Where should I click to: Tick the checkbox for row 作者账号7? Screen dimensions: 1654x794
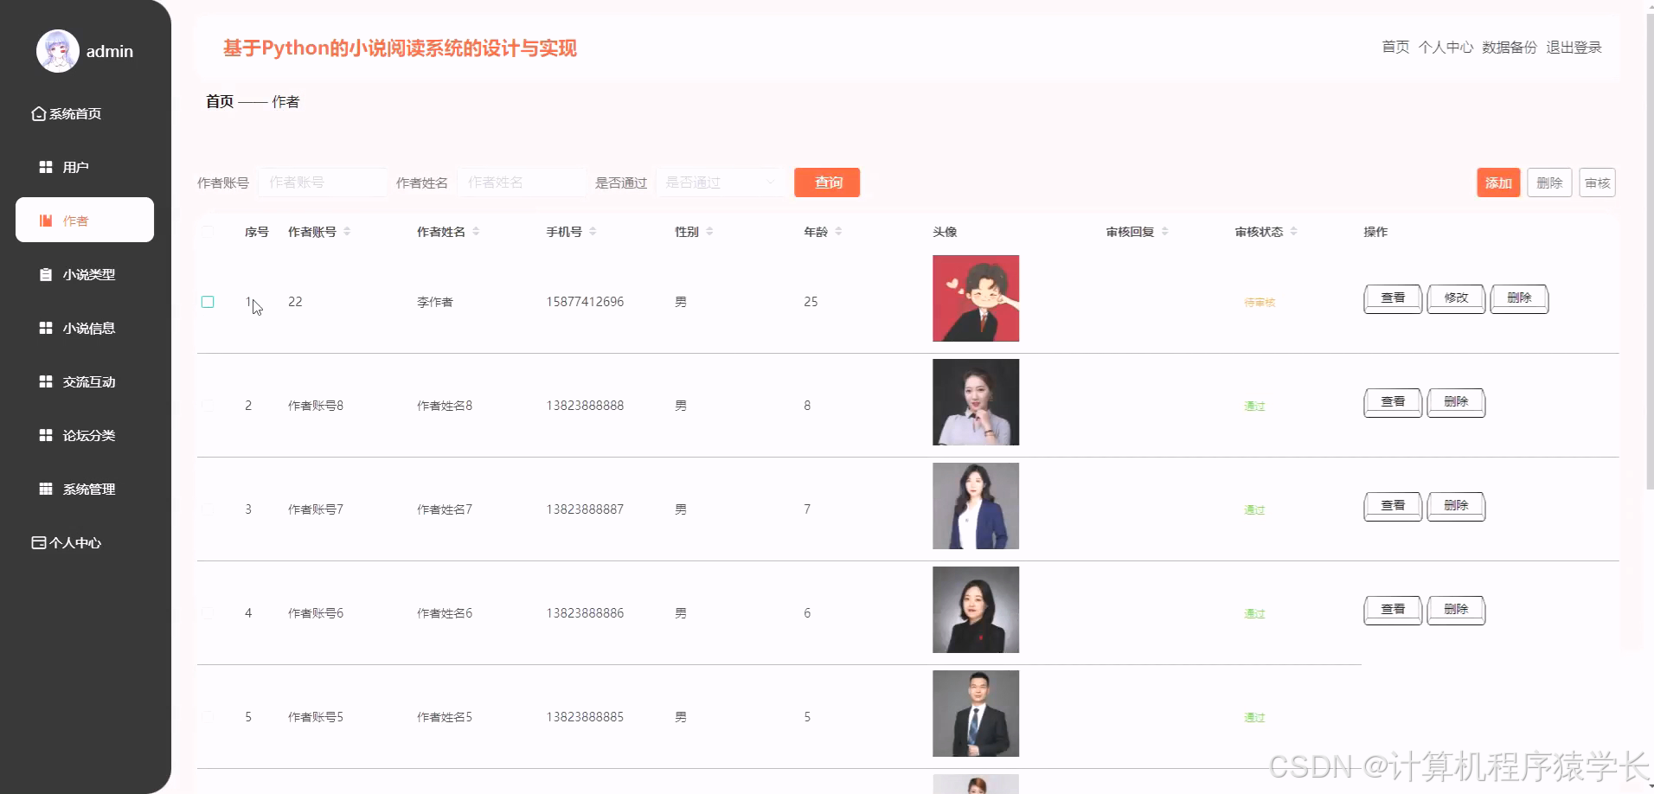[208, 509]
